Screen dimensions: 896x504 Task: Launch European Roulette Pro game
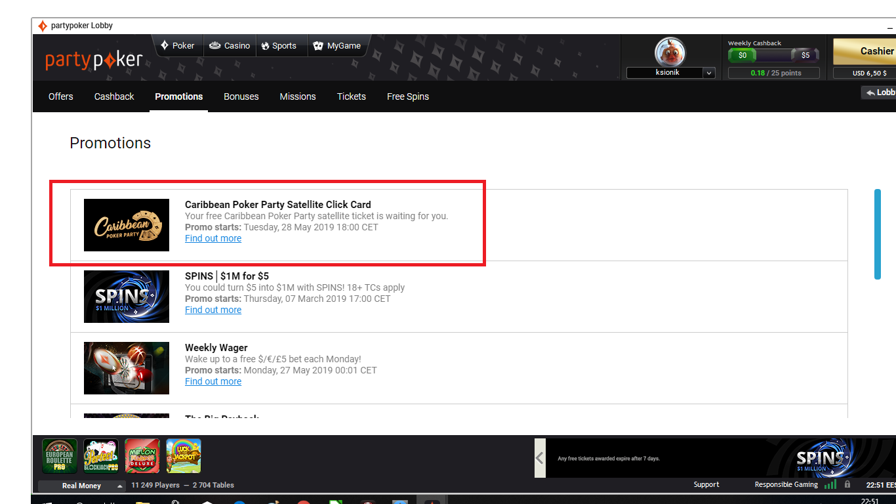pyautogui.click(x=60, y=456)
